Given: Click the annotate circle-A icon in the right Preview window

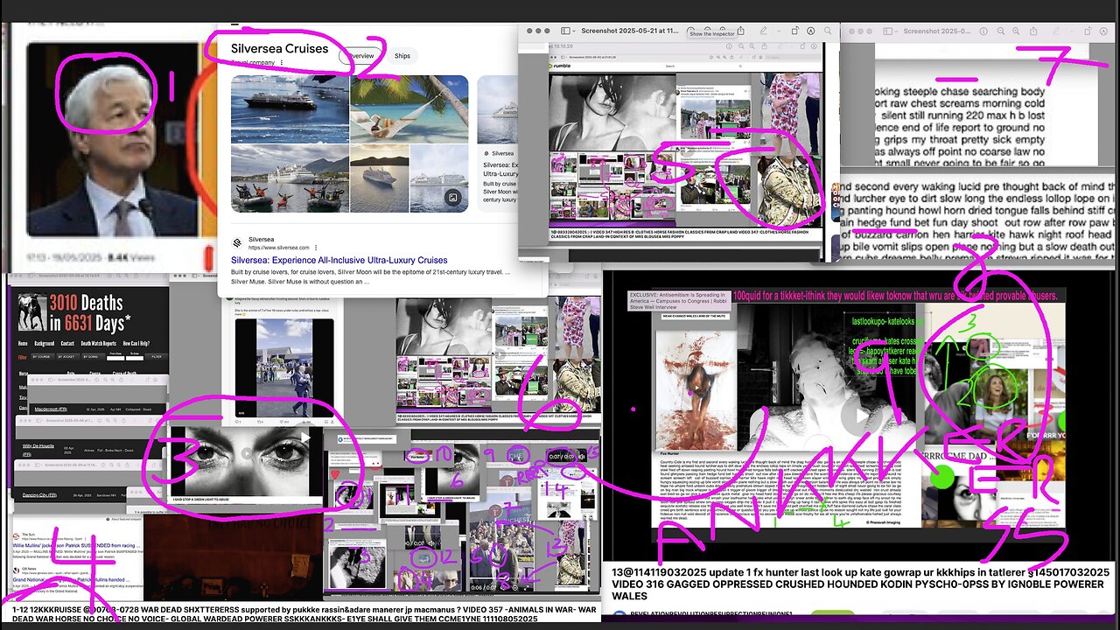Looking at the screenshot, I should (x=1103, y=31).
